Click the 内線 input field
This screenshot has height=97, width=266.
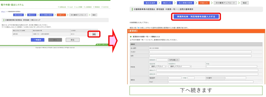point(191,78)
